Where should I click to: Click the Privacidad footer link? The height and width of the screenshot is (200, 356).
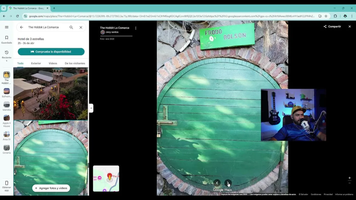coord(328,194)
